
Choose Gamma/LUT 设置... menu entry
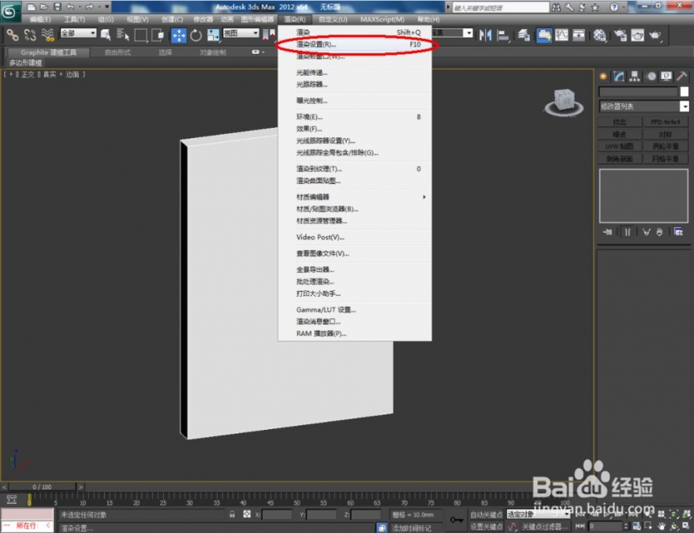pyautogui.click(x=355, y=310)
